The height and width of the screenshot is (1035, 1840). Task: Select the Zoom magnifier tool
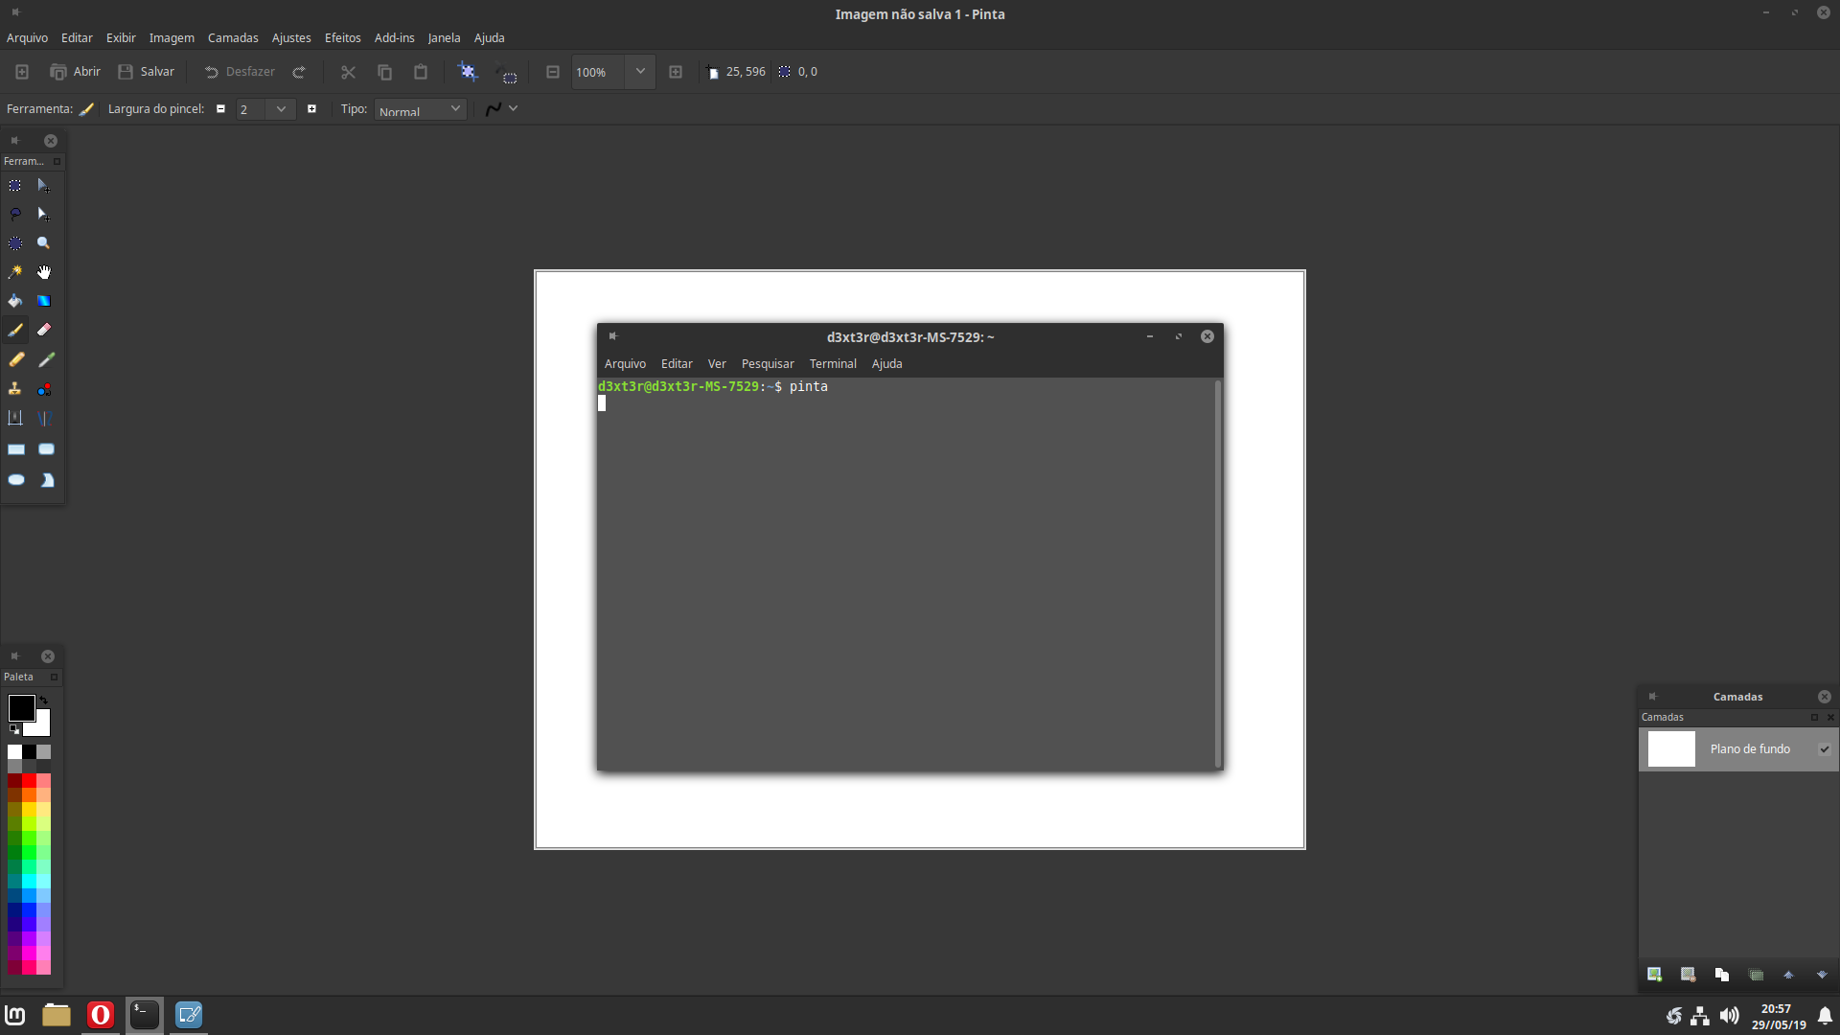tap(44, 243)
